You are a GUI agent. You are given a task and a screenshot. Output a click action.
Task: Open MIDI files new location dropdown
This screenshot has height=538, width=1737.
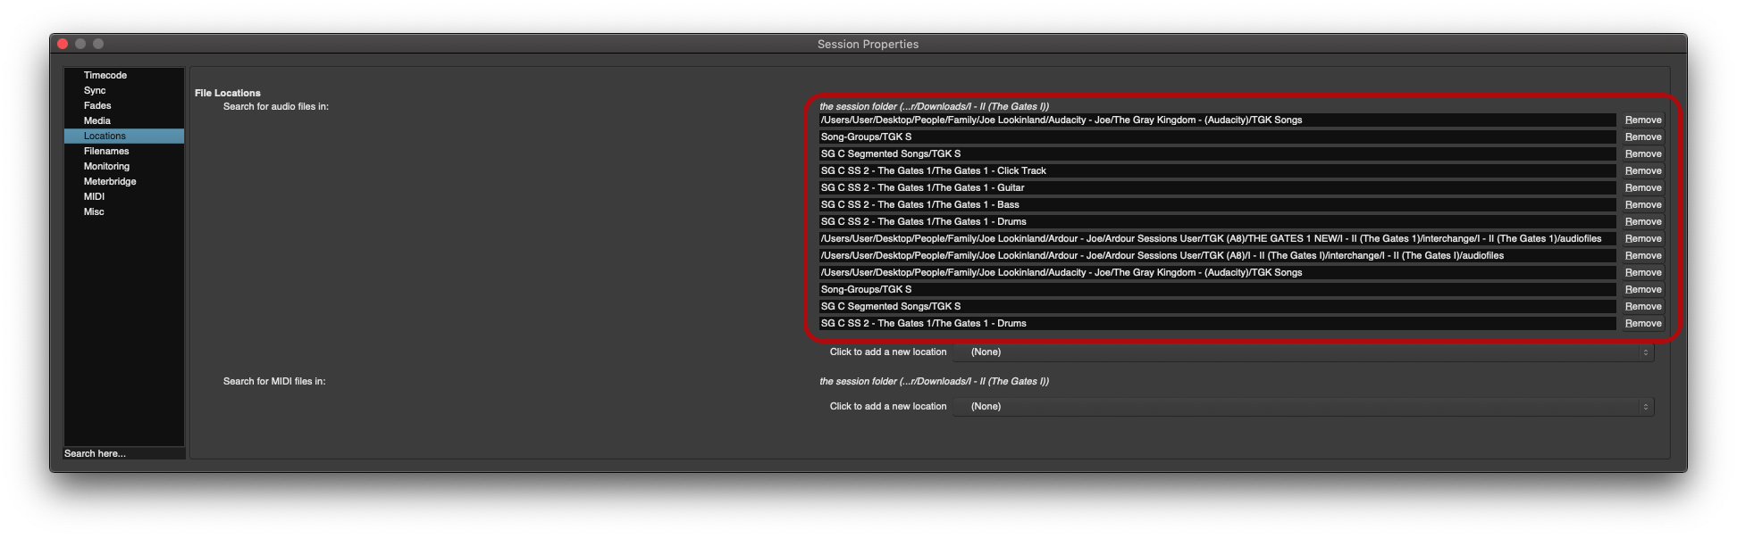[x=1304, y=407]
